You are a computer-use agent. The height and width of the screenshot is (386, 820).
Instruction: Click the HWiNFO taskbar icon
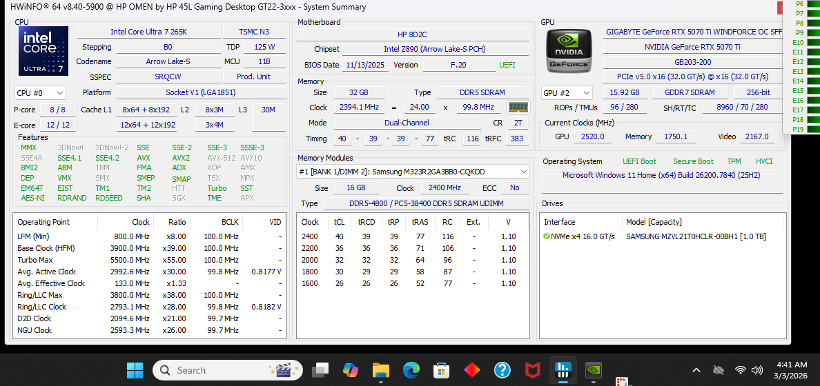tap(563, 370)
